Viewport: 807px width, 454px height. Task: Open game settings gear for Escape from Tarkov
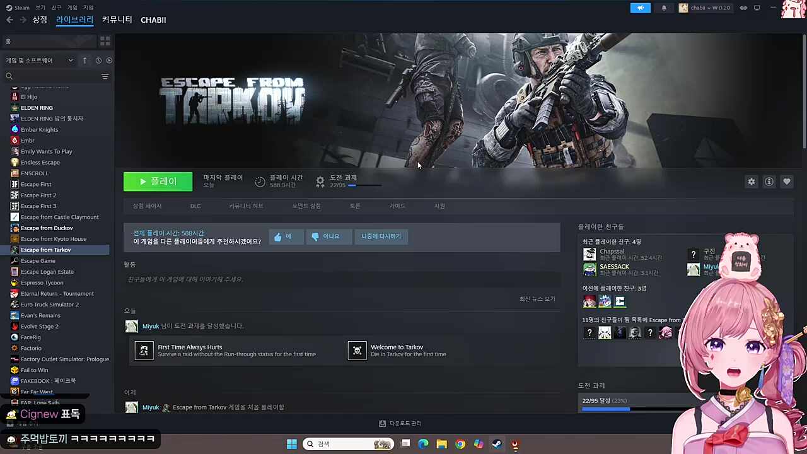click(752, 182)
